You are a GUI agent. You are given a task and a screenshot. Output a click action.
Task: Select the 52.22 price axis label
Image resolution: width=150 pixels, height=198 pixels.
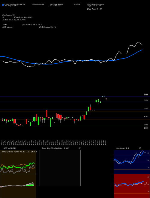pyautogui.click(x=146, y=108)
